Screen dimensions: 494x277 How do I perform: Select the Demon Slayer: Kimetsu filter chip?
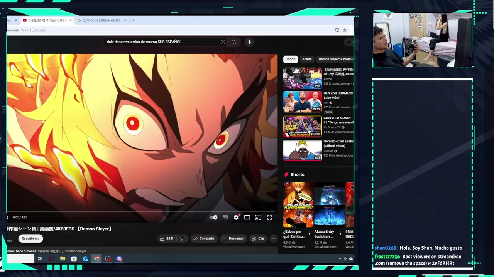335,59
